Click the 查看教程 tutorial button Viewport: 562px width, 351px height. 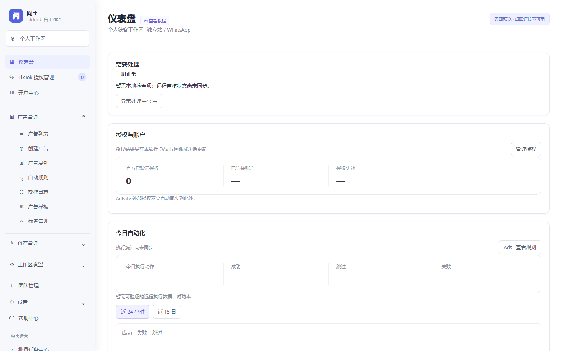coord(155,21)
